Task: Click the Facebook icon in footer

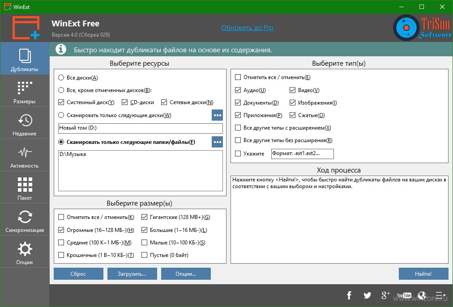Action: pyautogui.click(x=349, y=295)
